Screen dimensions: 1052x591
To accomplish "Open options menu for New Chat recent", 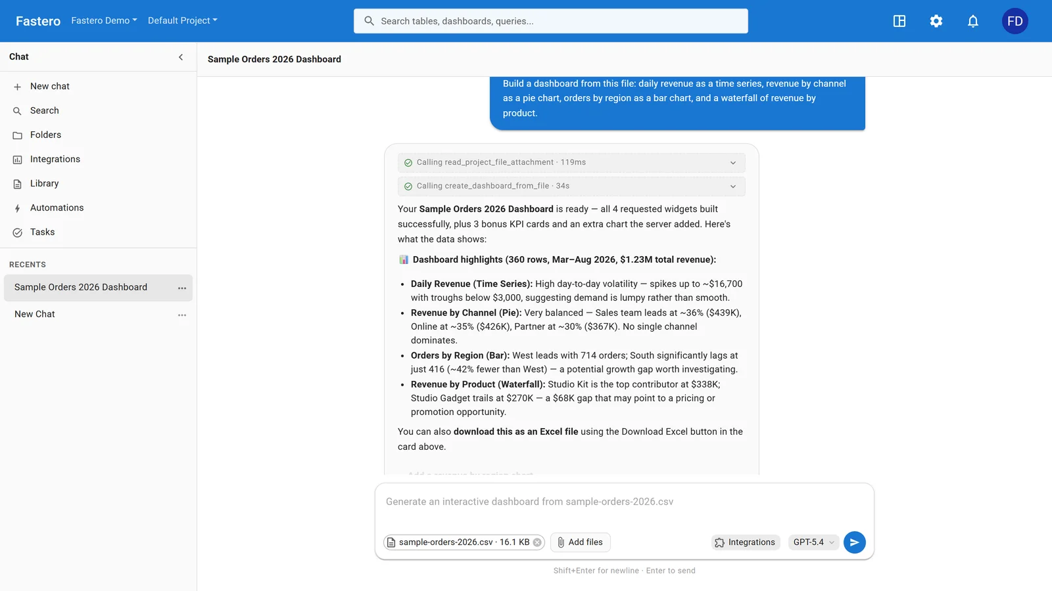I will coord(182,315).
